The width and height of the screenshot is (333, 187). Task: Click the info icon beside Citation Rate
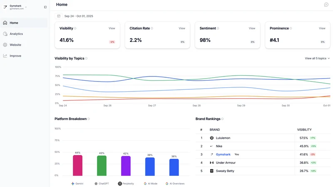[x=152, y=28]
